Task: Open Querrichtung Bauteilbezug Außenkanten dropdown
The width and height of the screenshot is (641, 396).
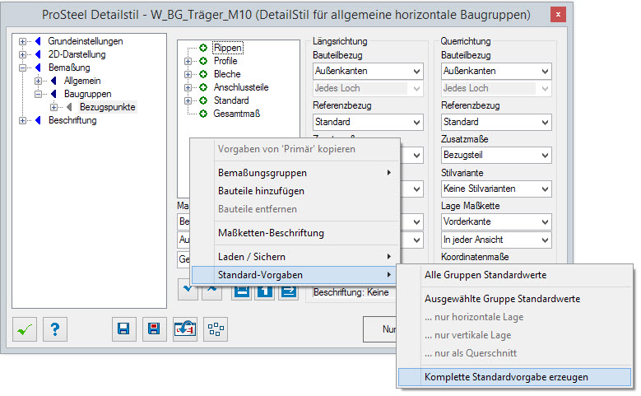Action: (496, 71)
